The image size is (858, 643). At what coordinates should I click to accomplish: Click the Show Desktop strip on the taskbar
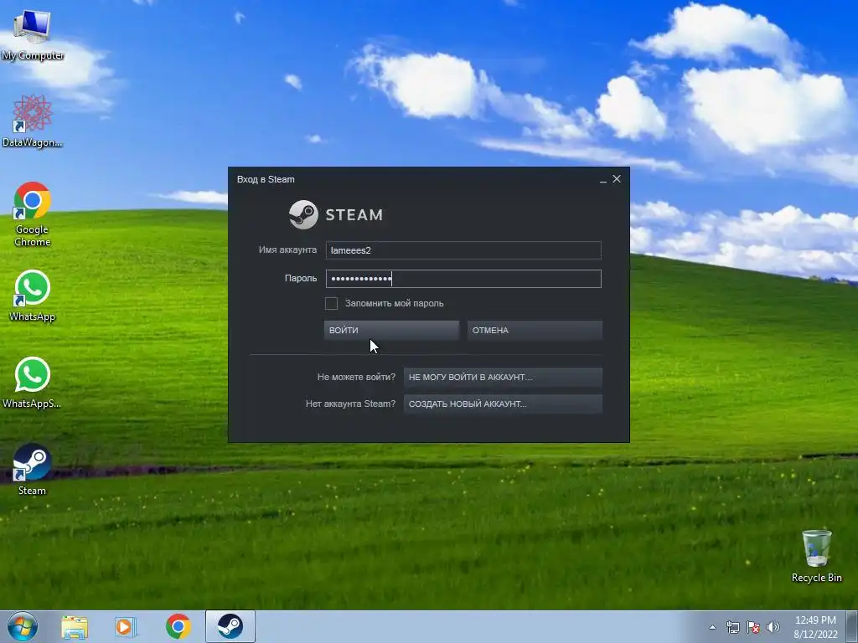point(852,626)
